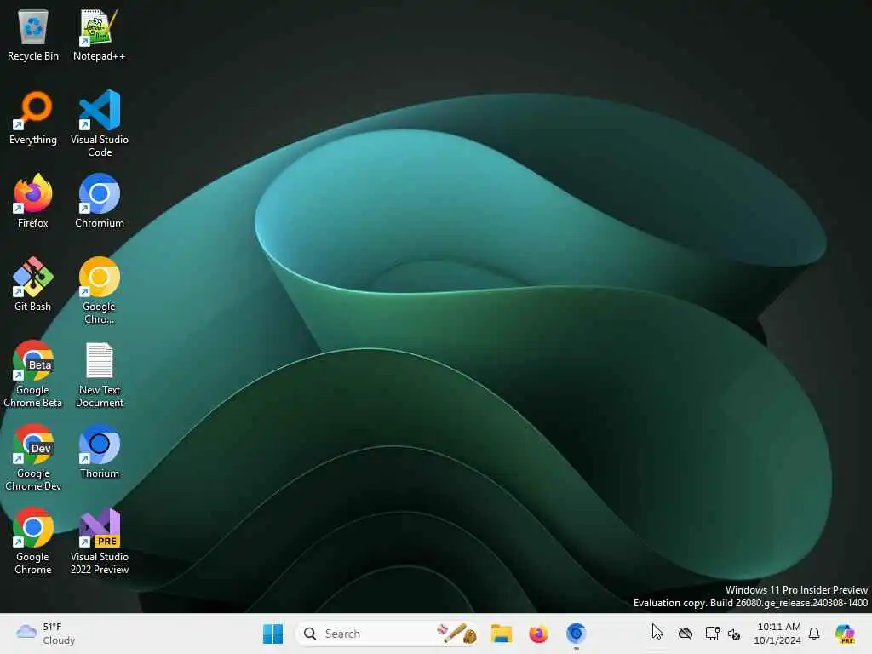Select the yellow Google Chrome Canary shortcut
The height and width of the screenshot is (654, 872).
point(100,290)
